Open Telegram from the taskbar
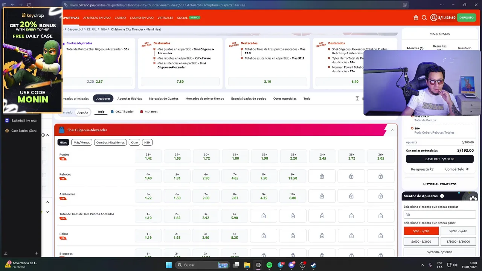The image size is (482, 271). pyautogui.click(x=281, y=265)
